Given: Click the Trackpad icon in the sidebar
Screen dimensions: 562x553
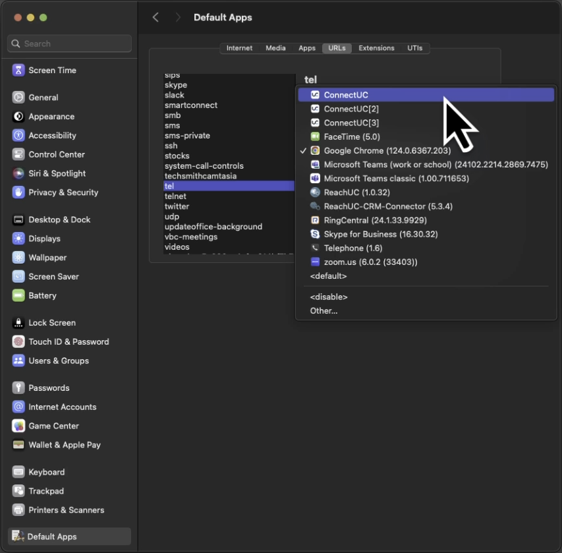Looking at the screenshot, I should 18,491.
